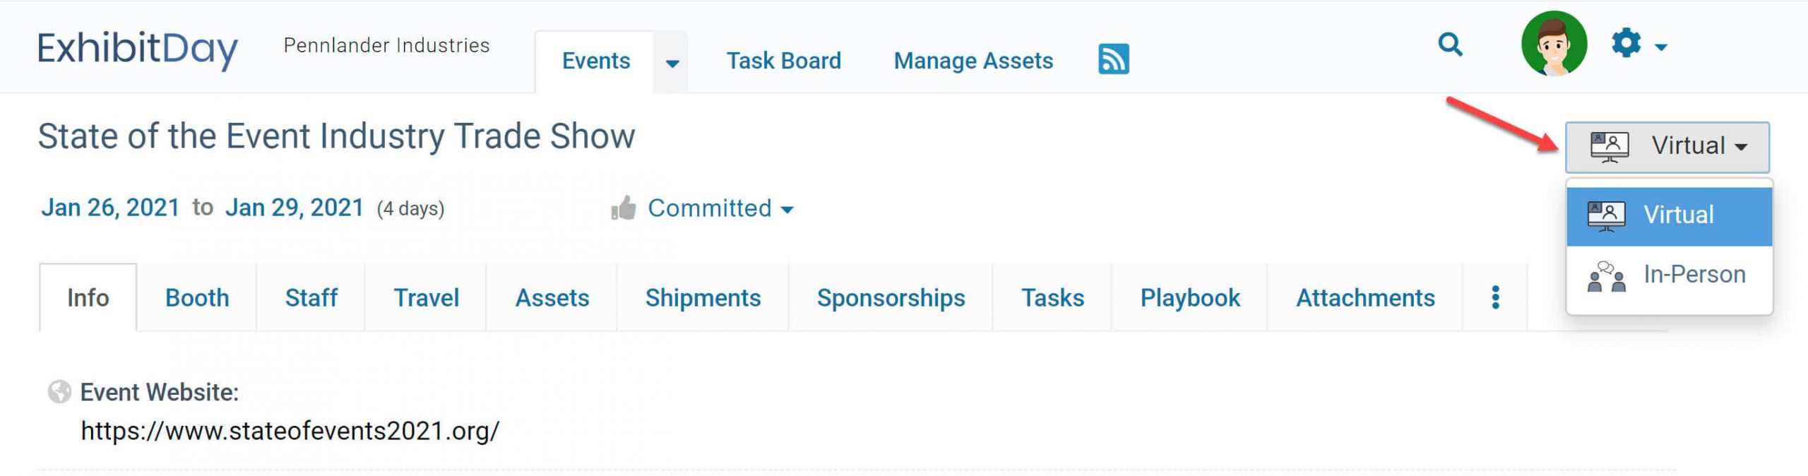The image size is (1808, 476).
Task: Open the user profile avatar
Action: click(x=1553, y=44)
